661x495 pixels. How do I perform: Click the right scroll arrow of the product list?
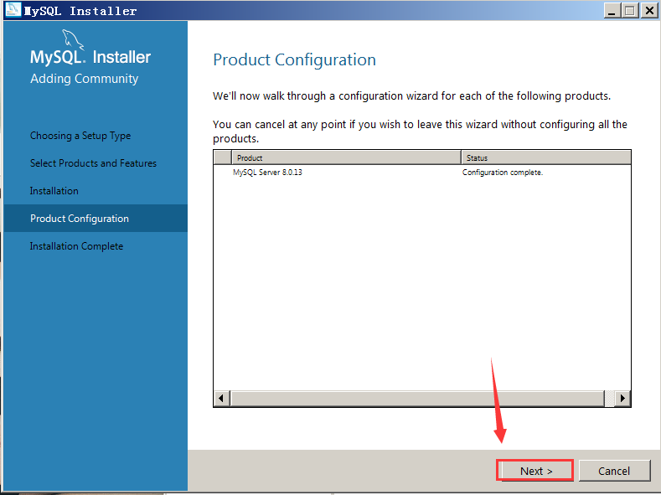tap(622, 398)
